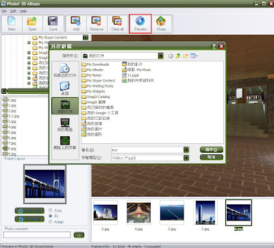Image resolution: width=274 pixels, height=248 pixels.
Task: Open the file name dropdown arrow
Action: 186,150
